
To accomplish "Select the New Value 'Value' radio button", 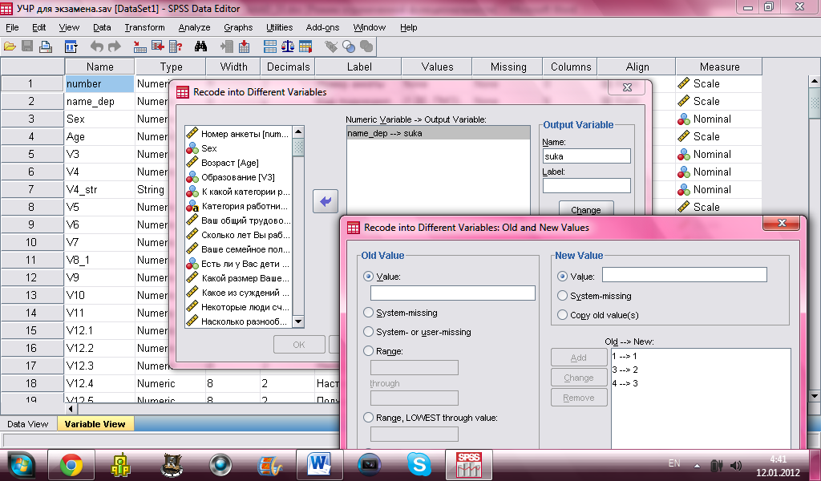I will (x=562, y=277).
